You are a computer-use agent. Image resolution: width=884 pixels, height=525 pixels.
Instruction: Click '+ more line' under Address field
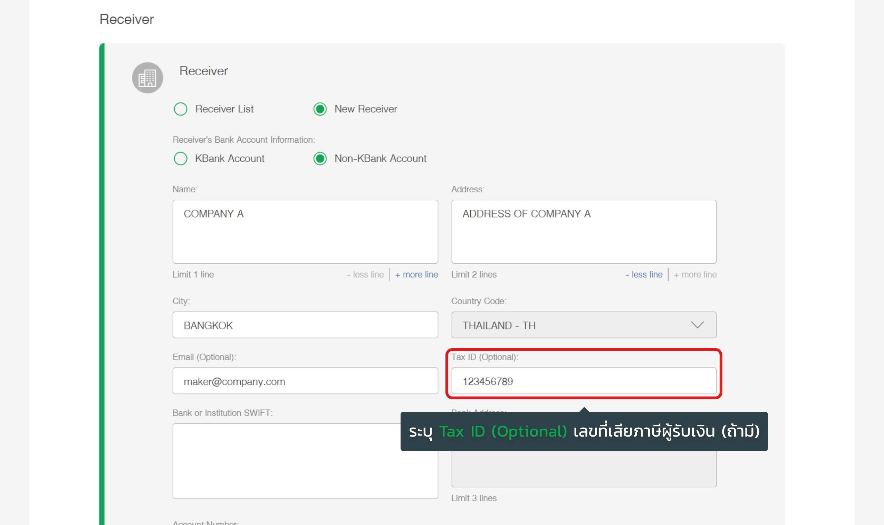click(695, 275)
